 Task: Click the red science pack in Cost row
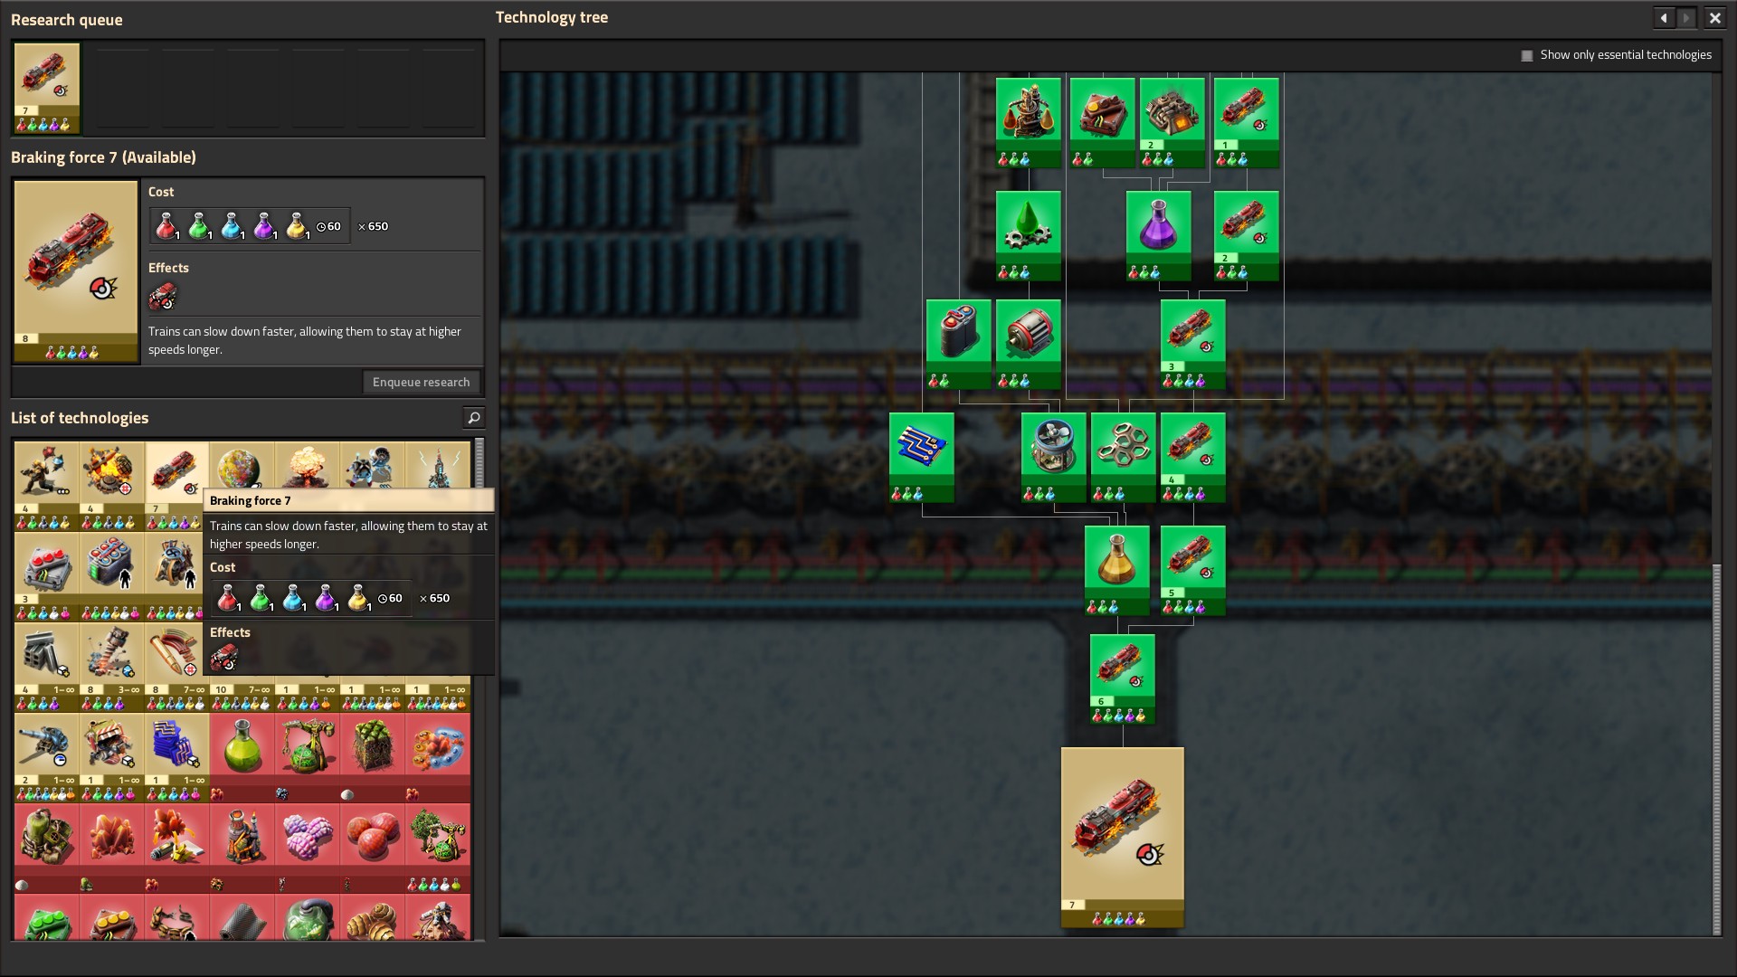tap(166, 226)
